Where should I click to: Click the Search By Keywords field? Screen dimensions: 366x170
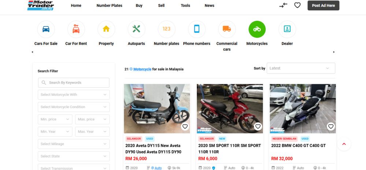coord(74,83)
